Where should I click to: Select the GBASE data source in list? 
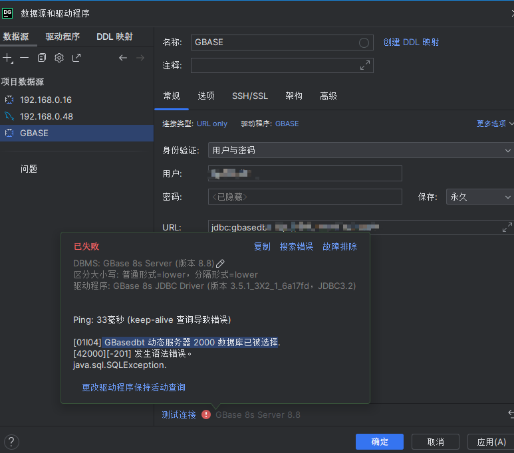76,133
